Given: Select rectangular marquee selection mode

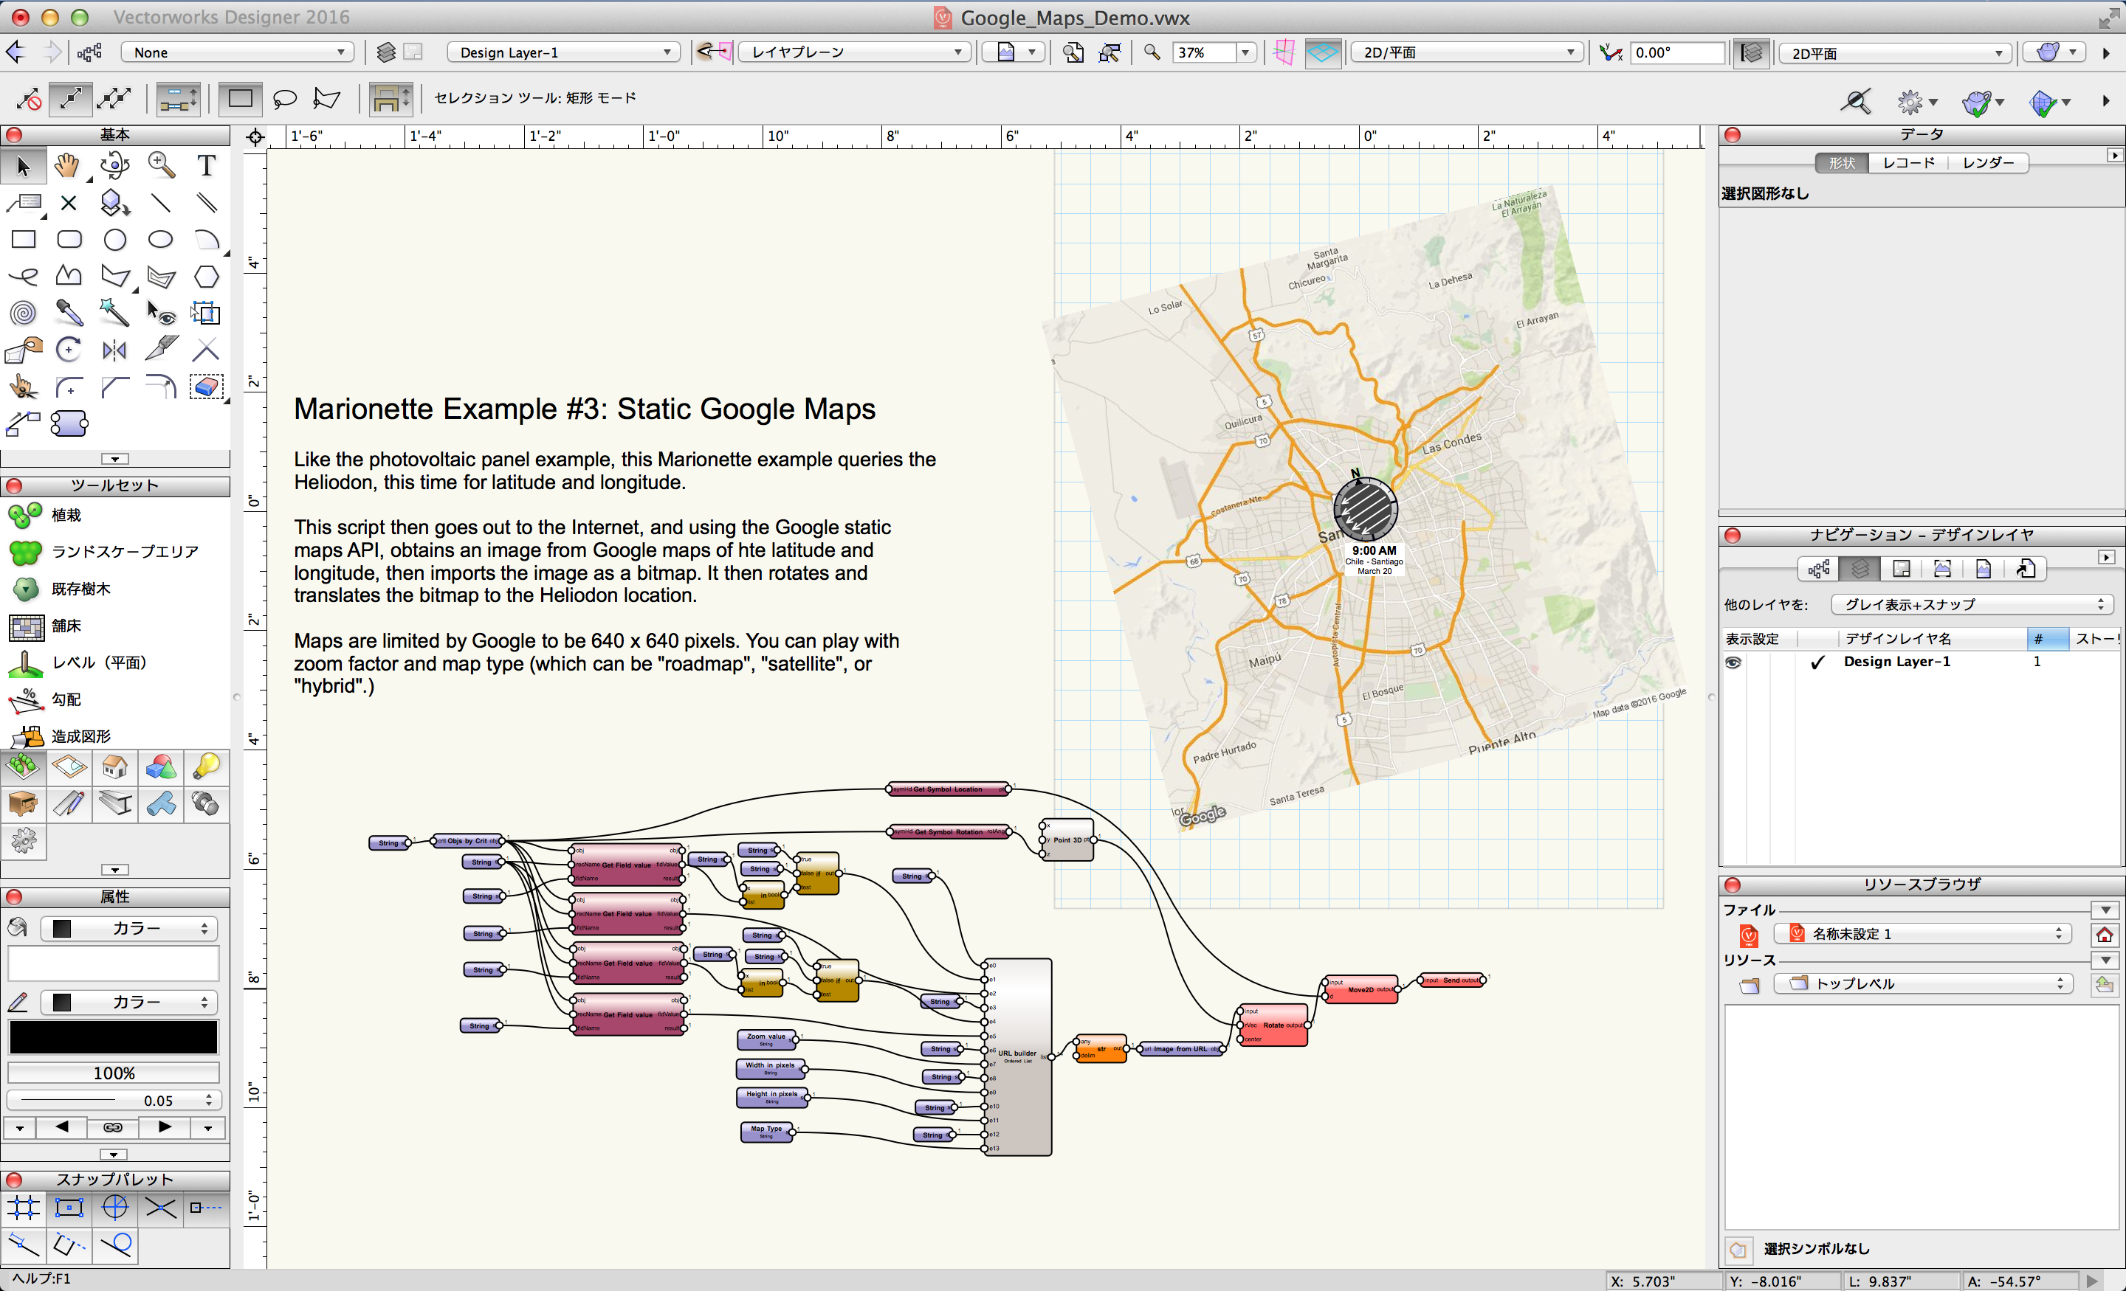Looking at the screenshot, I should [x=240, y=98].
